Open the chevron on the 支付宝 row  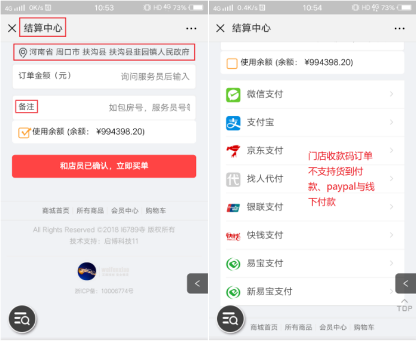tap(391, 122)
